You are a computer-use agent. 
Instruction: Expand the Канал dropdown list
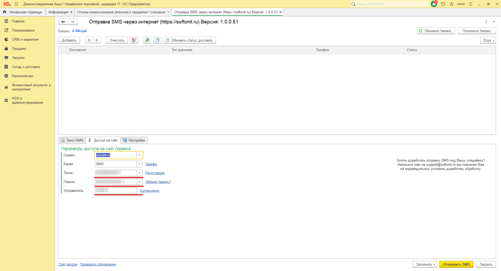pos(140,164)
